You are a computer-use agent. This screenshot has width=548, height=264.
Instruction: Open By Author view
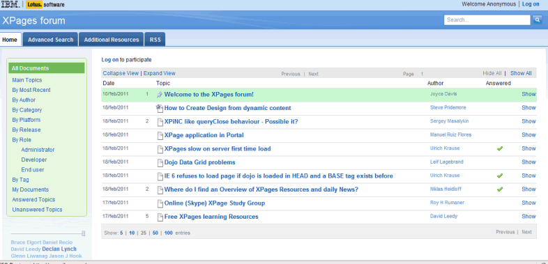[24, 100]
